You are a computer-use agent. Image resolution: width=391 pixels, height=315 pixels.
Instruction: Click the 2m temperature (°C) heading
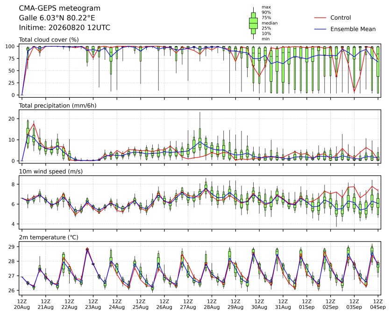pos(49,237)
